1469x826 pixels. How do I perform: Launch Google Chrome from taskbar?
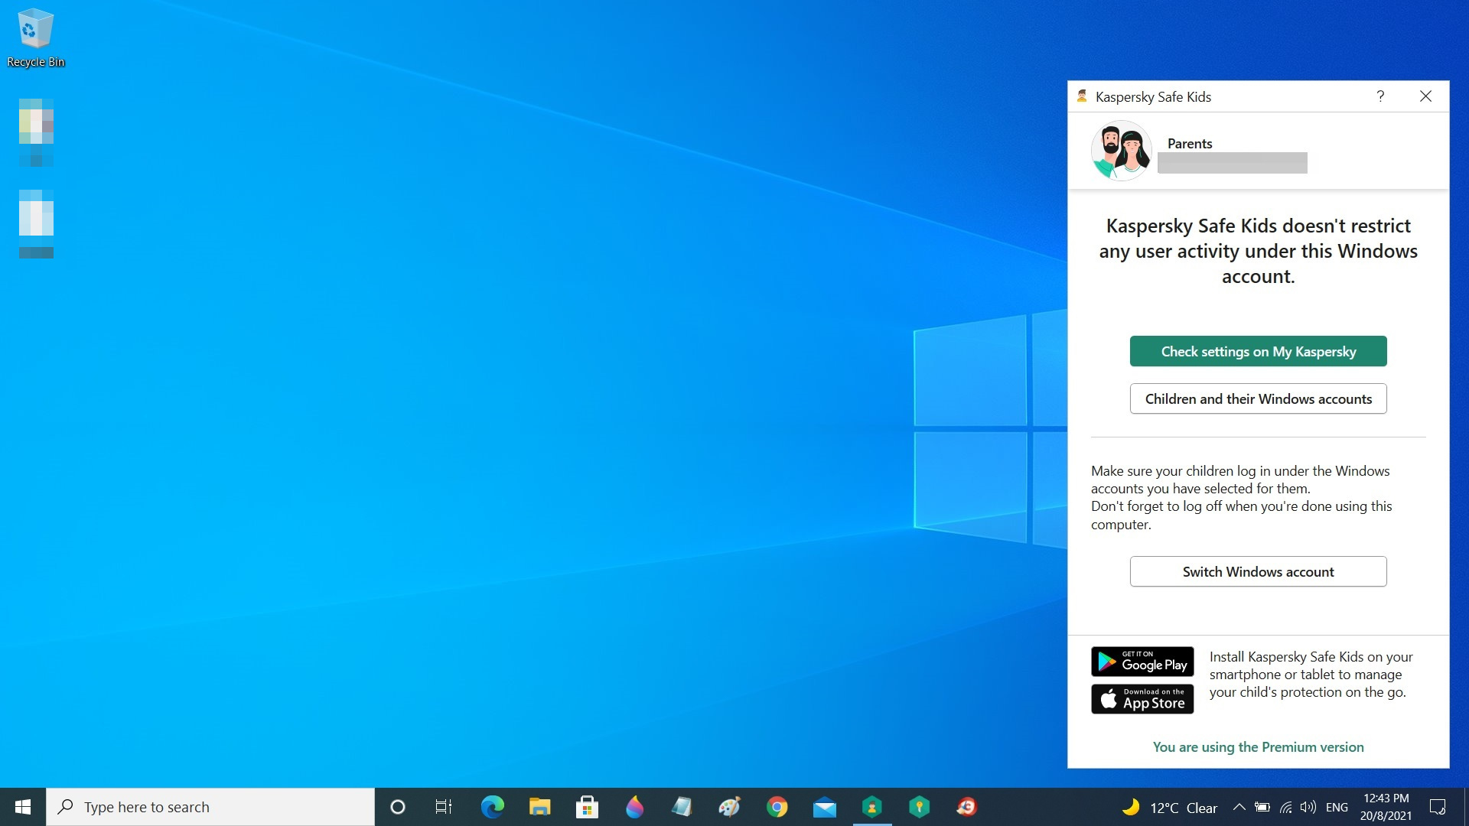[x=777, y=807]
